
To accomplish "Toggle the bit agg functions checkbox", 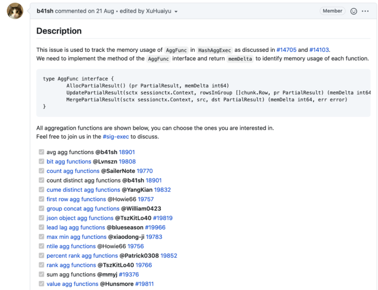I will (41, 162).
